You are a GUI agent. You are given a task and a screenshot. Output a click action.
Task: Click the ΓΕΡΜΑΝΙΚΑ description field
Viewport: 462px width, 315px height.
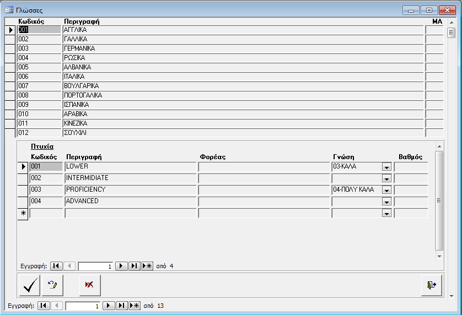[x=243, y=48]
